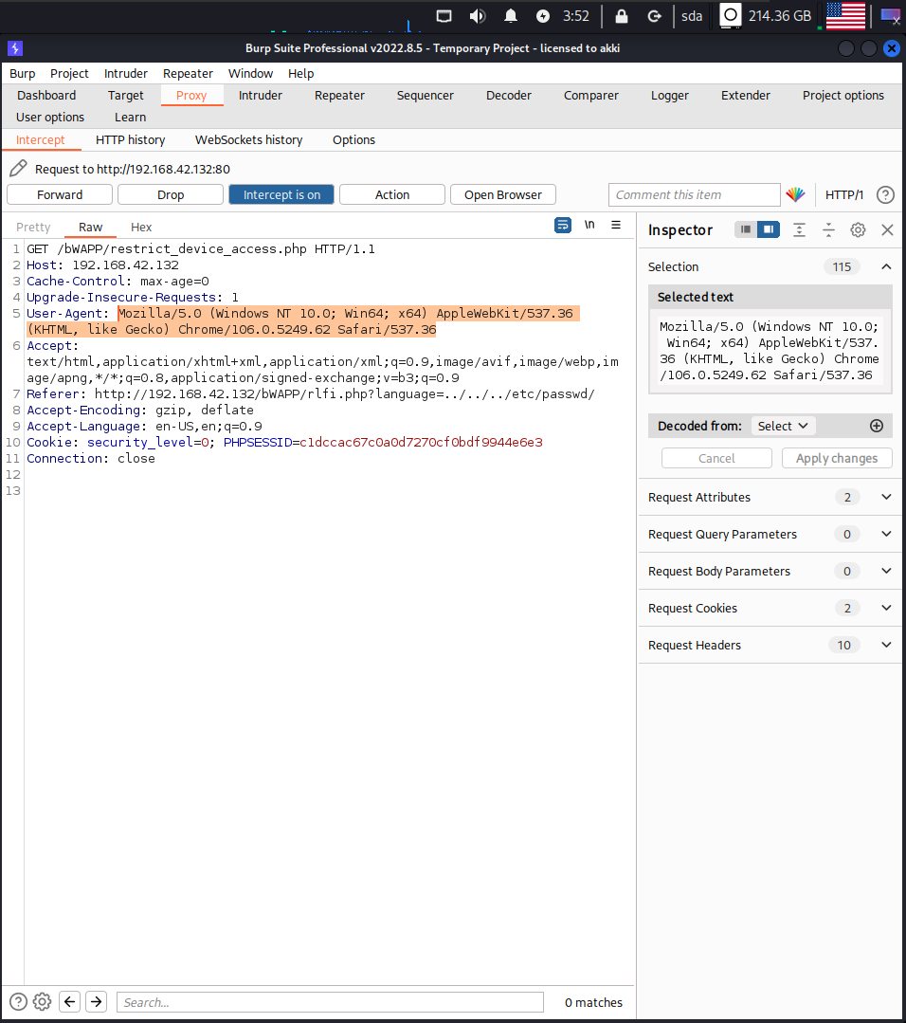The height and width of the screenshot is (1023, 906).
Task: Click the search settings gear icon
Action: coord(42,1002)
